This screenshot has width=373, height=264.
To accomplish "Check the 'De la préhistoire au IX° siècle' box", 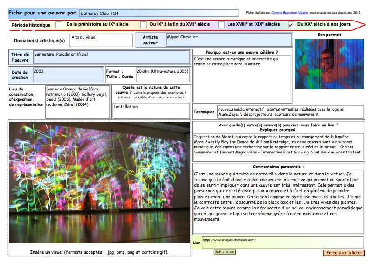I will pyautogui.click(x=59, y=25).
